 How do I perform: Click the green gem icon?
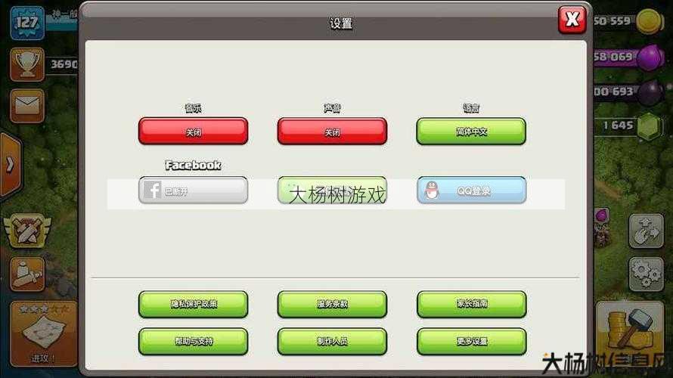[x=648, y=125]
